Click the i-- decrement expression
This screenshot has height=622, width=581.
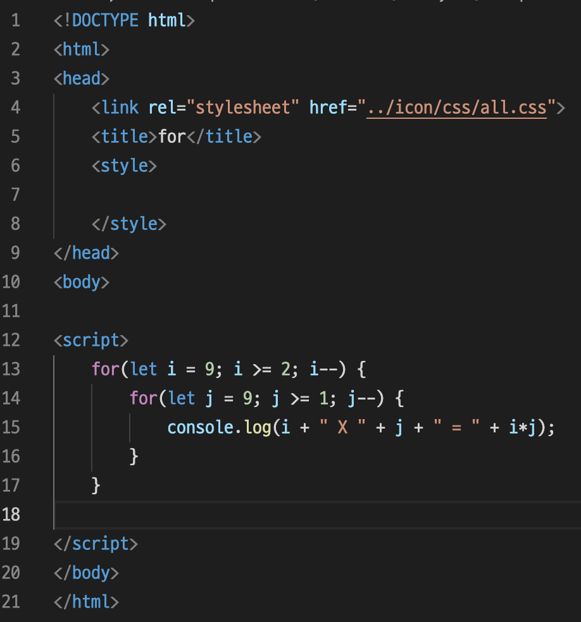[323, 369]
